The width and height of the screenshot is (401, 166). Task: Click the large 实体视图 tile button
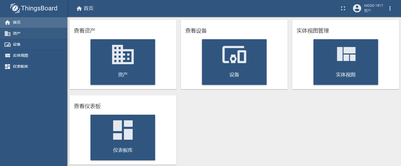[x=346, y=62]
